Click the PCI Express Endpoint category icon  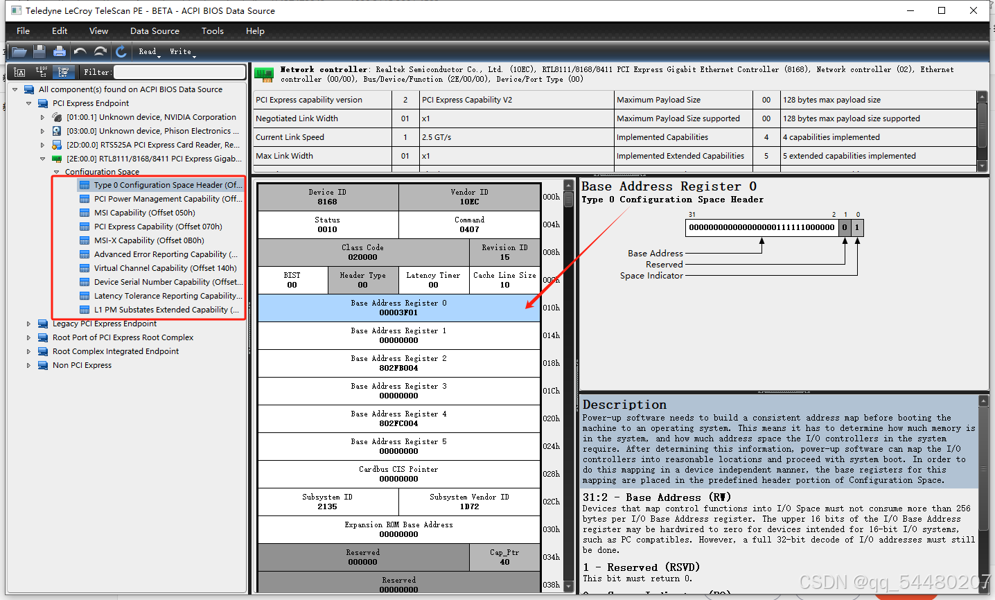(43, 103)
